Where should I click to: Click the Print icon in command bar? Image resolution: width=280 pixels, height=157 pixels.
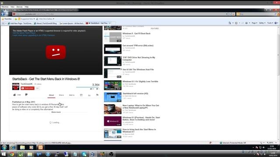pyautogui.click(x=246, y=23)
